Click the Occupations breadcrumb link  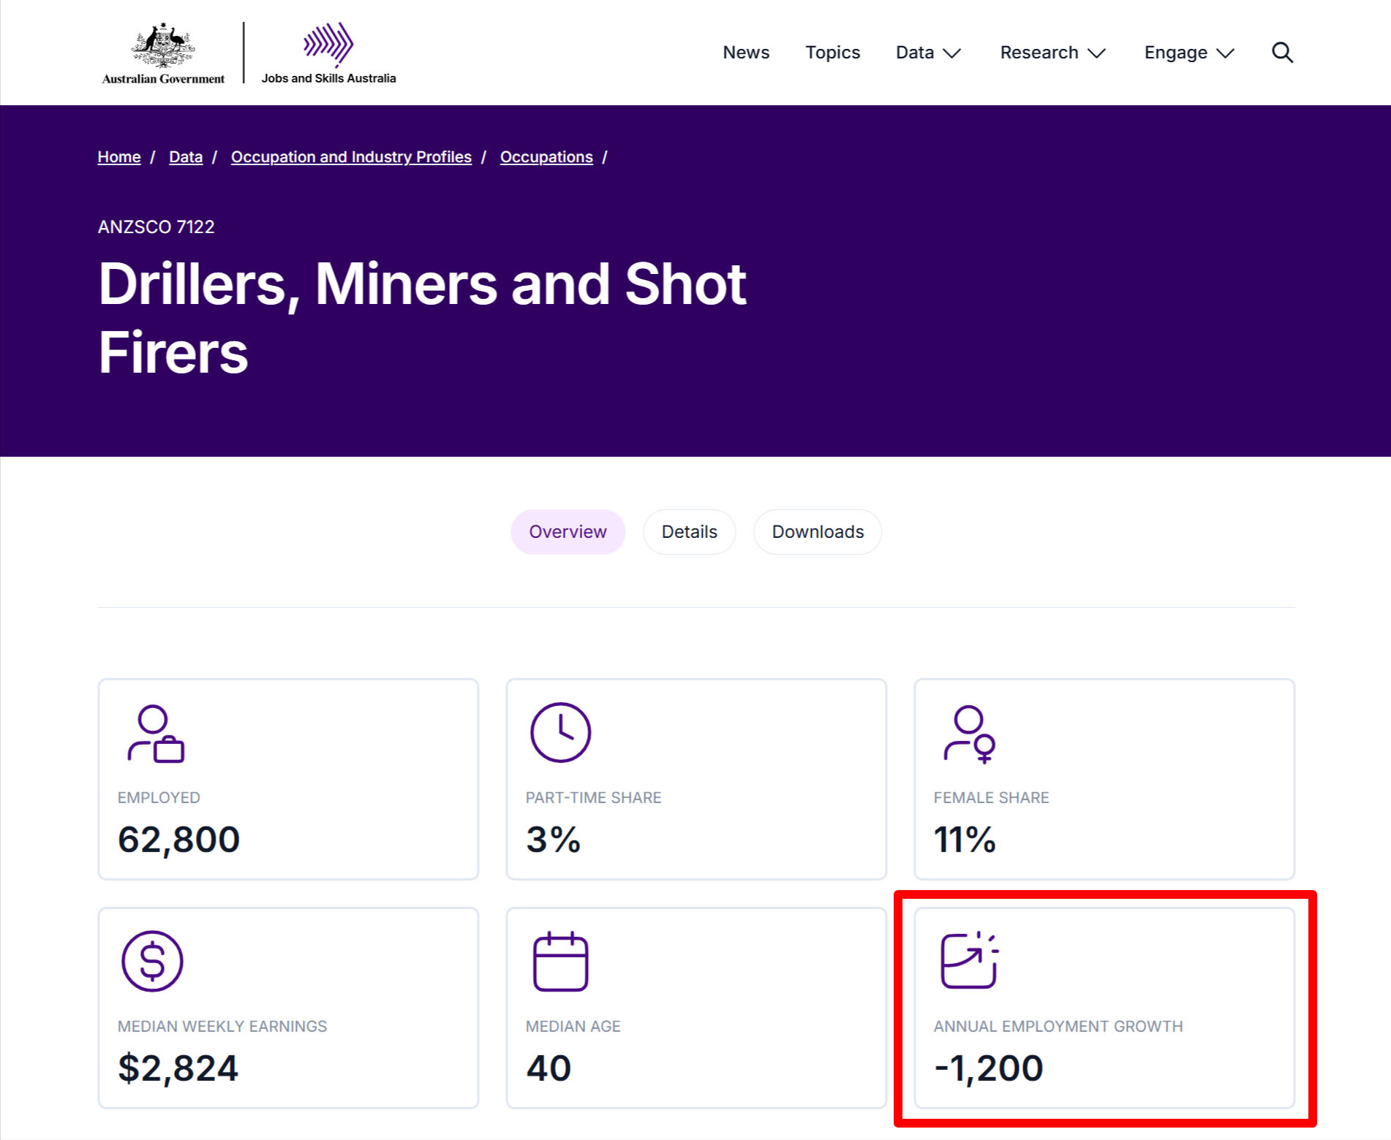pyautogui.click(x=546, y=157)
